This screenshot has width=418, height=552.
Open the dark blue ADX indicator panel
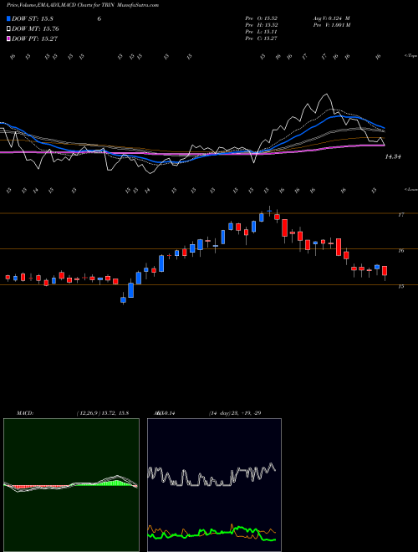tap(214, 485)
